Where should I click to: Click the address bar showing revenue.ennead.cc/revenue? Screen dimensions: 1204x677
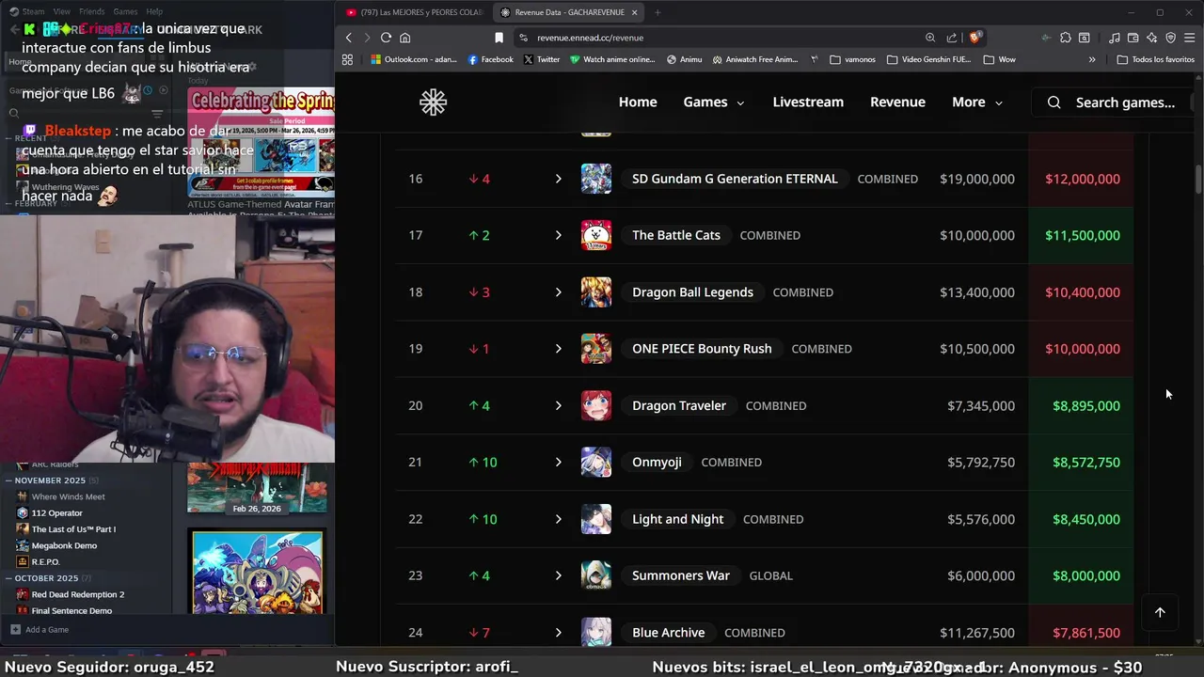(x=715, y=38)
